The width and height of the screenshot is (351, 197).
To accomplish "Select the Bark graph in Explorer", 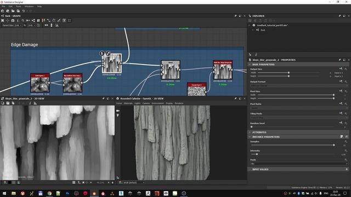I will (x=263, y=30).
